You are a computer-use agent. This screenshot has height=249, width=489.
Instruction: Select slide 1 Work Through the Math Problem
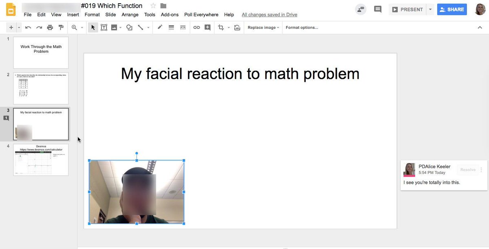click(x=41, y=53)
